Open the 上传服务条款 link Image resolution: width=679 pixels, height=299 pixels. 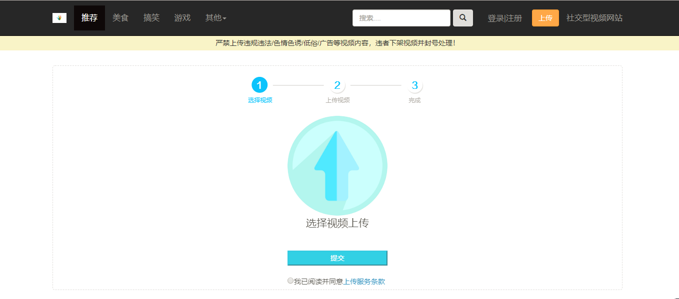pyautogui.click(x=364, y=282)
